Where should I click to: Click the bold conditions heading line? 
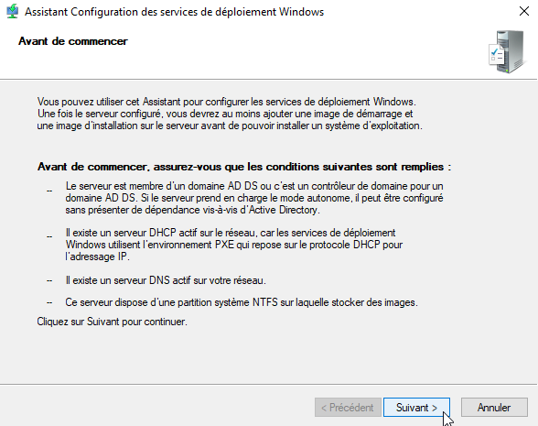(244, 167)
